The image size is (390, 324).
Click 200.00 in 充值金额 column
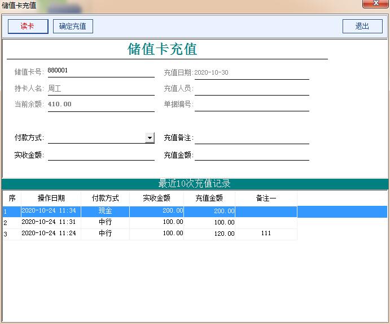point(209,211)
